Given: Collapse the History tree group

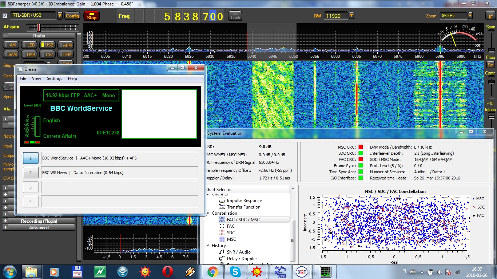Looking at the screenshot, I should coord(208,246).
